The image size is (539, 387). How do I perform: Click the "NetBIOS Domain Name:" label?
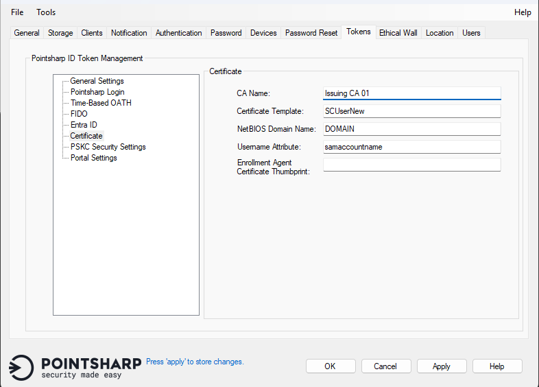[x=276, y=130]
